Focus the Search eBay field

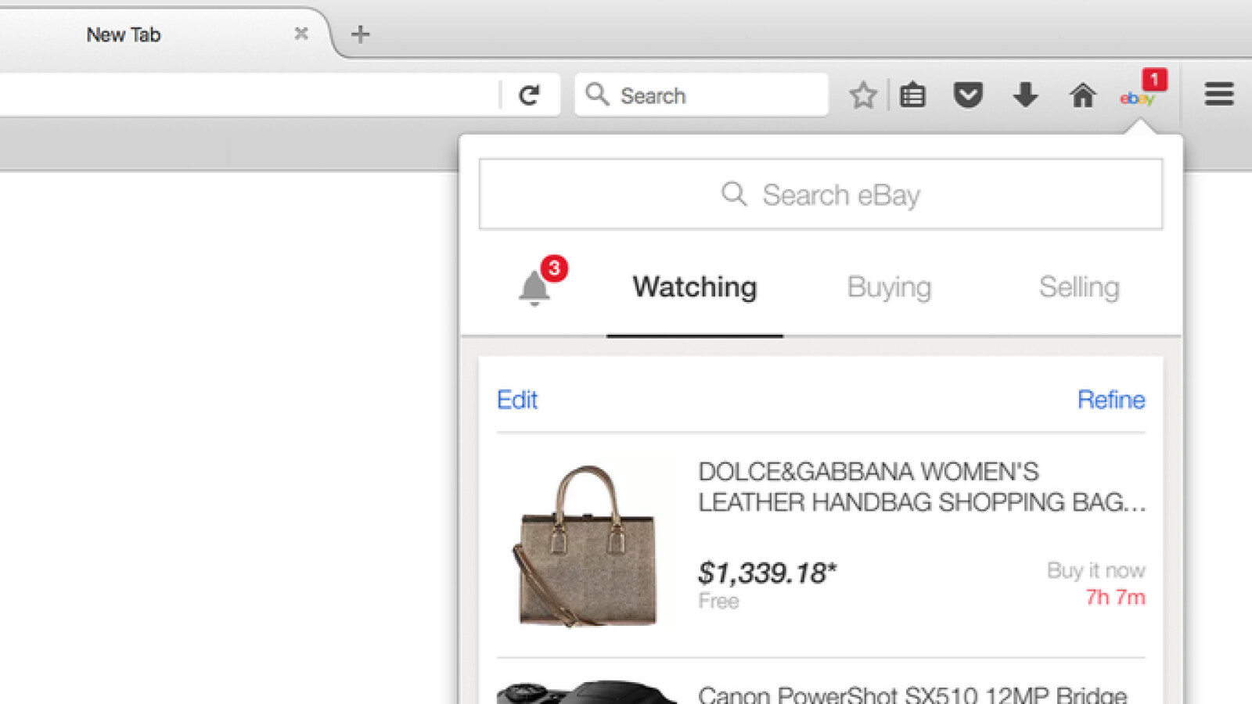(x=821, y=194)
